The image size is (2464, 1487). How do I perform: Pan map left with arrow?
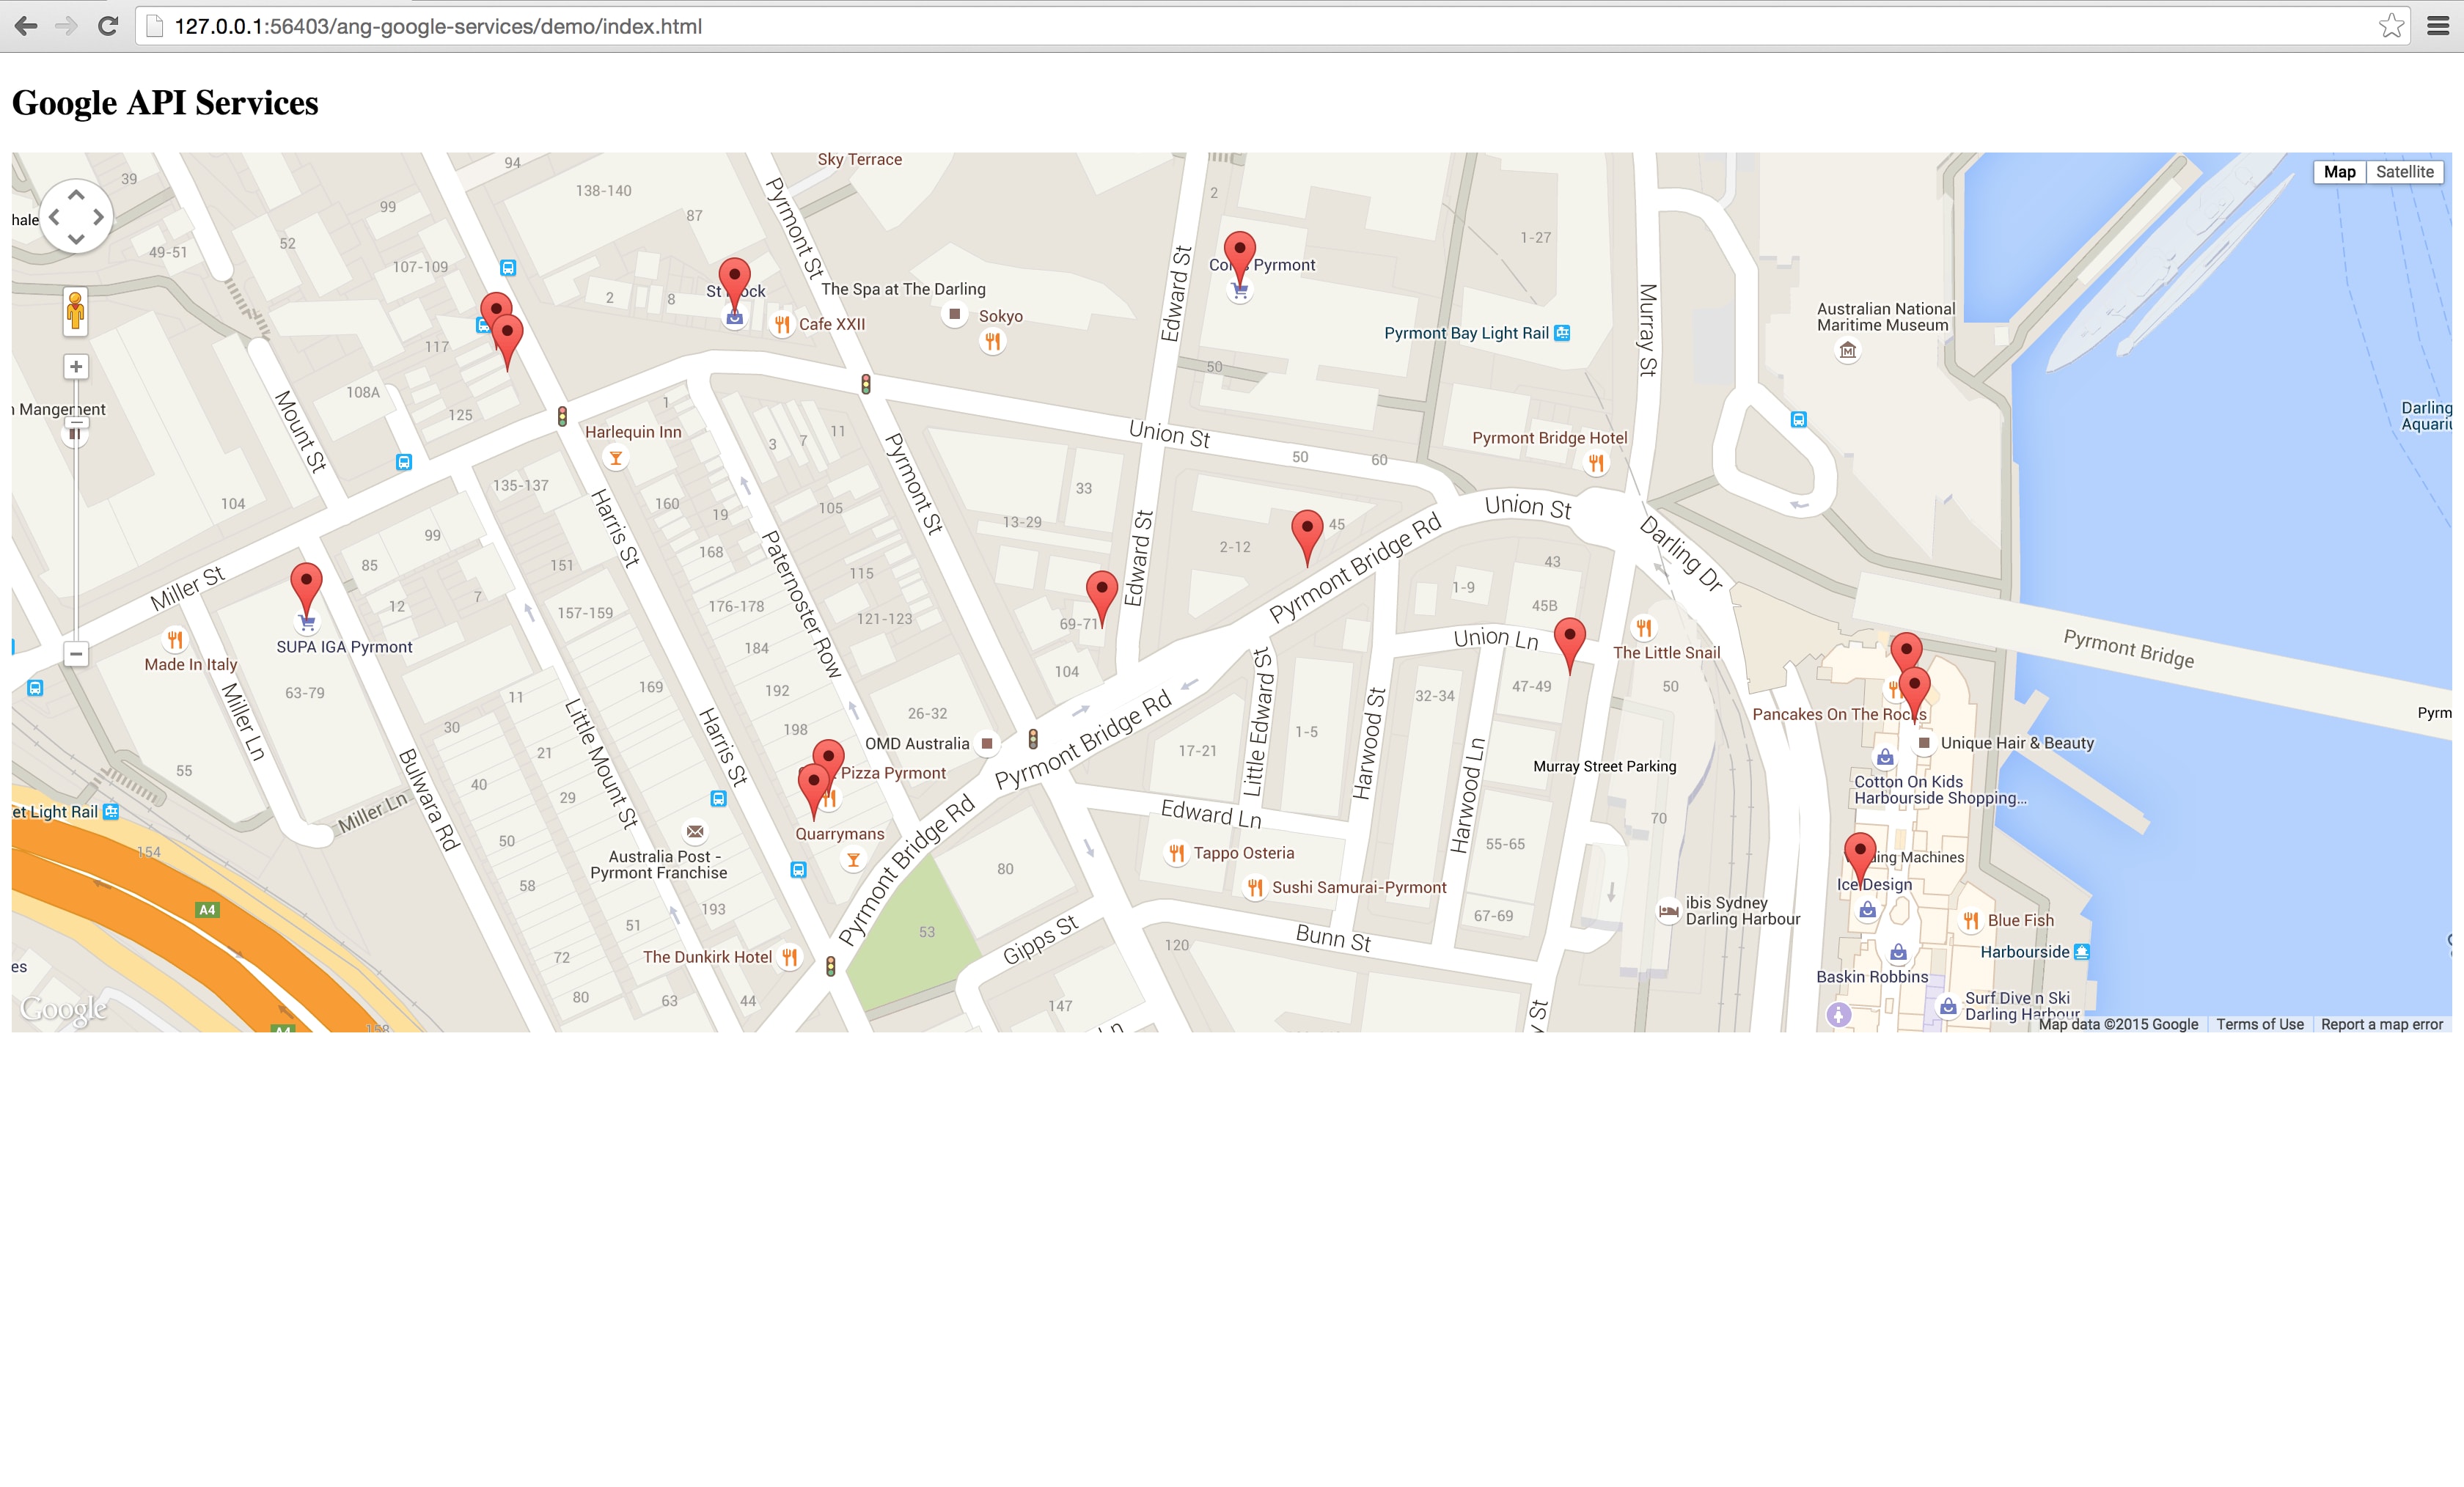54,217
